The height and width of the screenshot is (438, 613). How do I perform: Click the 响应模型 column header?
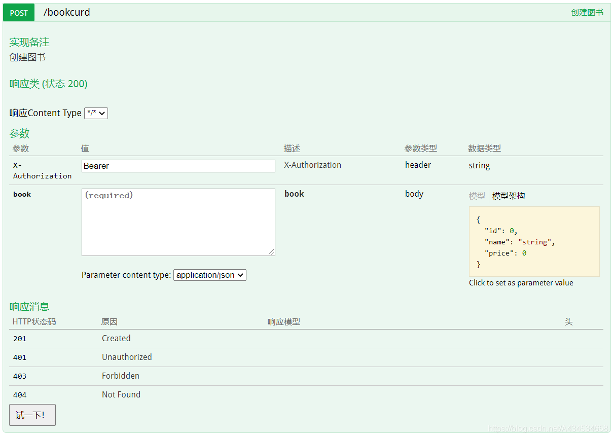point(283,322)
